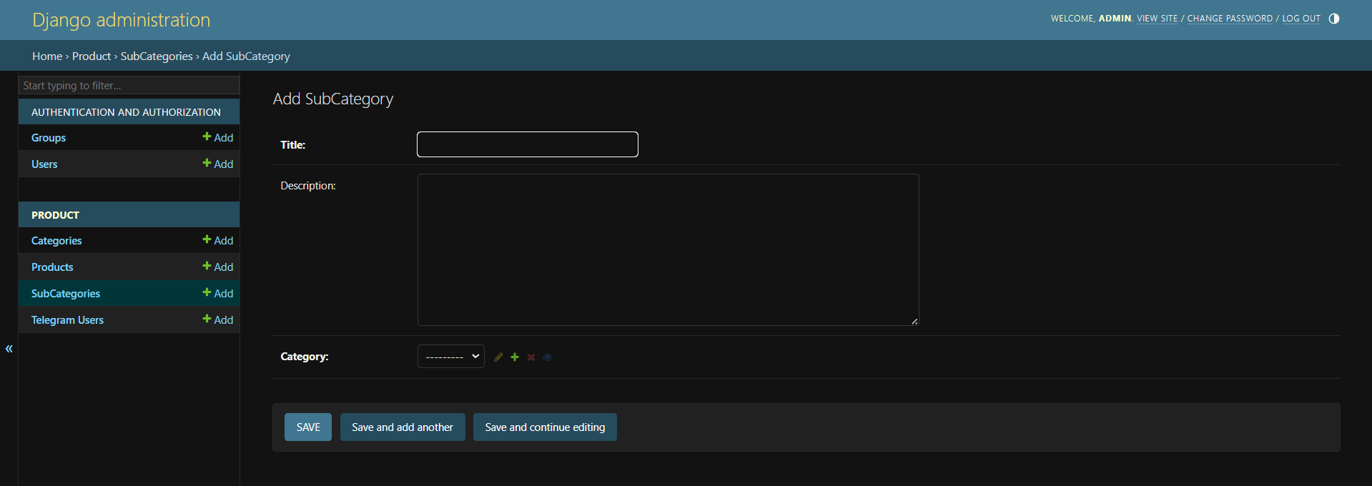Image resolution: width=1372 pixels, height=486 pixels.
Task: Open Users in the sidebar
Action: tap(44, 164)
